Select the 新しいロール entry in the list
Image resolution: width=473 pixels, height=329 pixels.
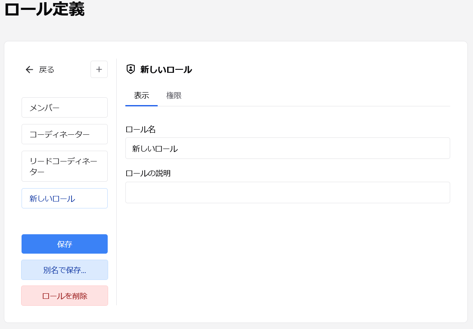64,198
